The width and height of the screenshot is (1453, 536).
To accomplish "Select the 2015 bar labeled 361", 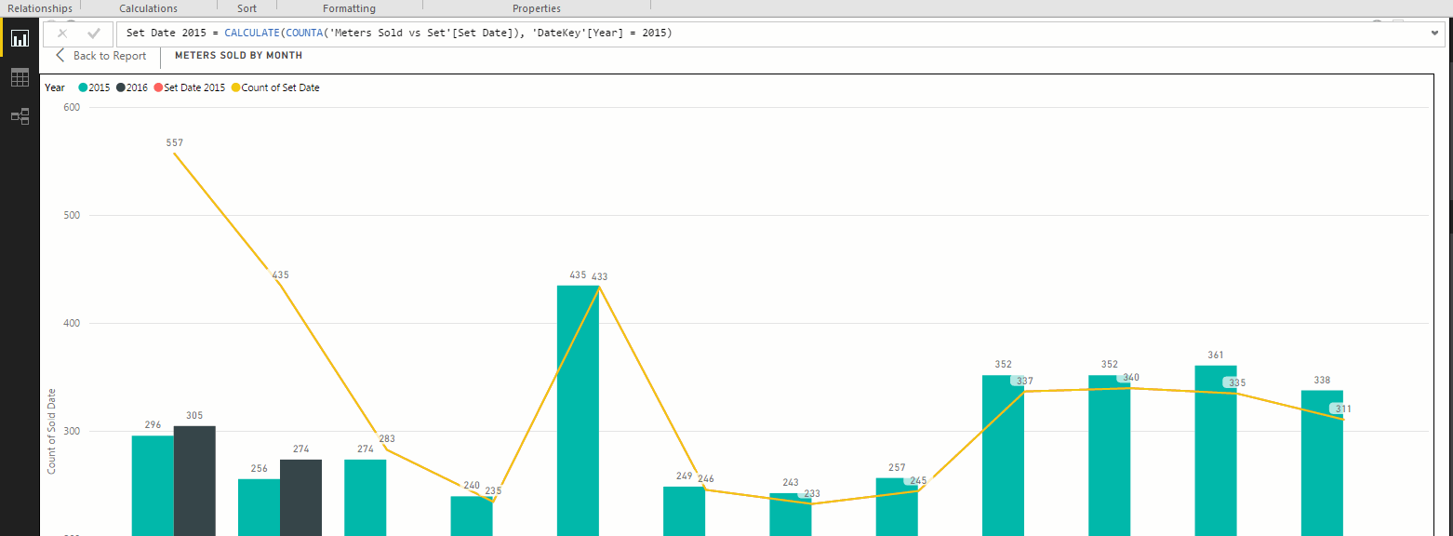I will click(x=1216, y=450).
